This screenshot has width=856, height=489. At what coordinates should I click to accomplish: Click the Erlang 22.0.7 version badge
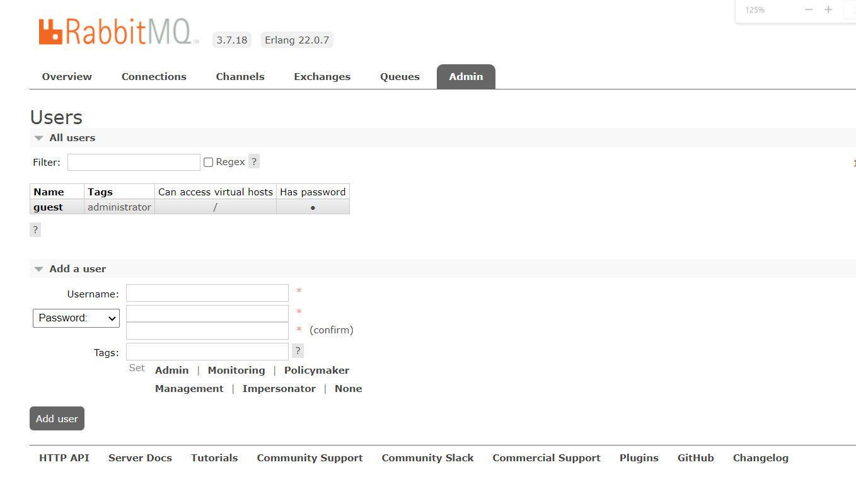pyautogui.click(x=297, y=40)
